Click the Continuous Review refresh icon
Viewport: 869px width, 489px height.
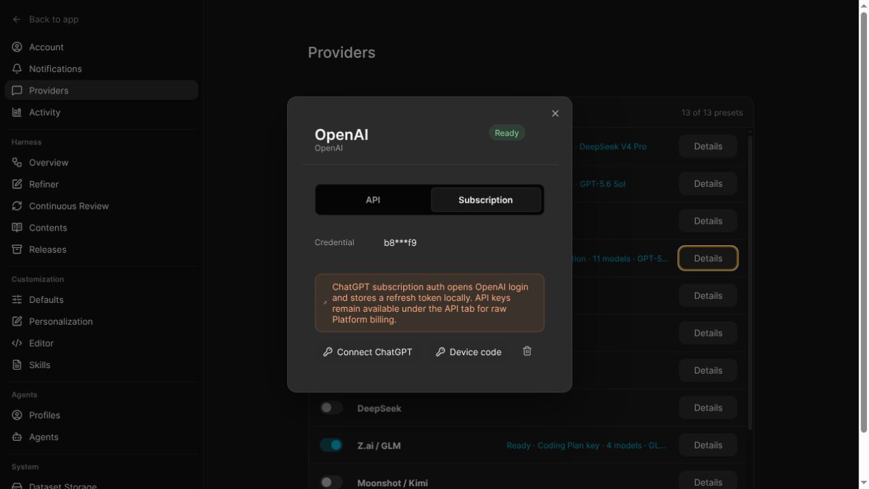click(17, 205)
